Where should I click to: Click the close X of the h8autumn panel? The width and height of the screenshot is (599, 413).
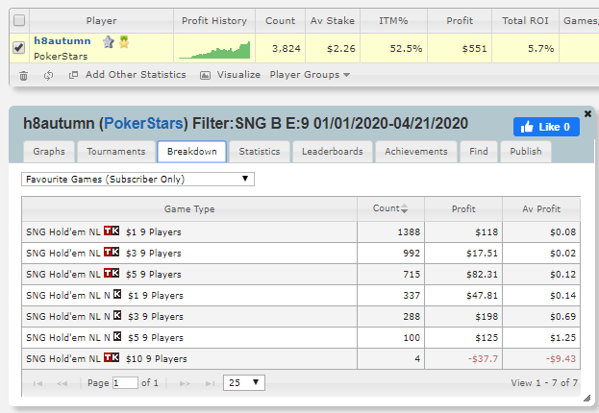tap(587, 113)
